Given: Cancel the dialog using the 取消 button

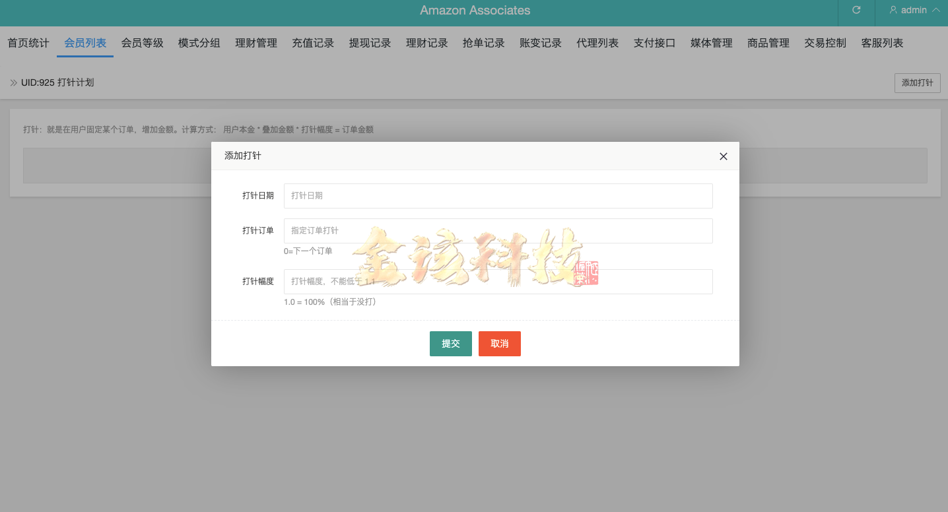Looking at the screenshot, I should [x=499, y=343].
